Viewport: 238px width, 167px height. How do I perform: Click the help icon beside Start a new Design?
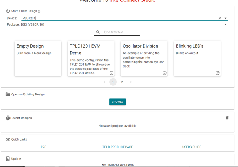(x=39, y=12)
